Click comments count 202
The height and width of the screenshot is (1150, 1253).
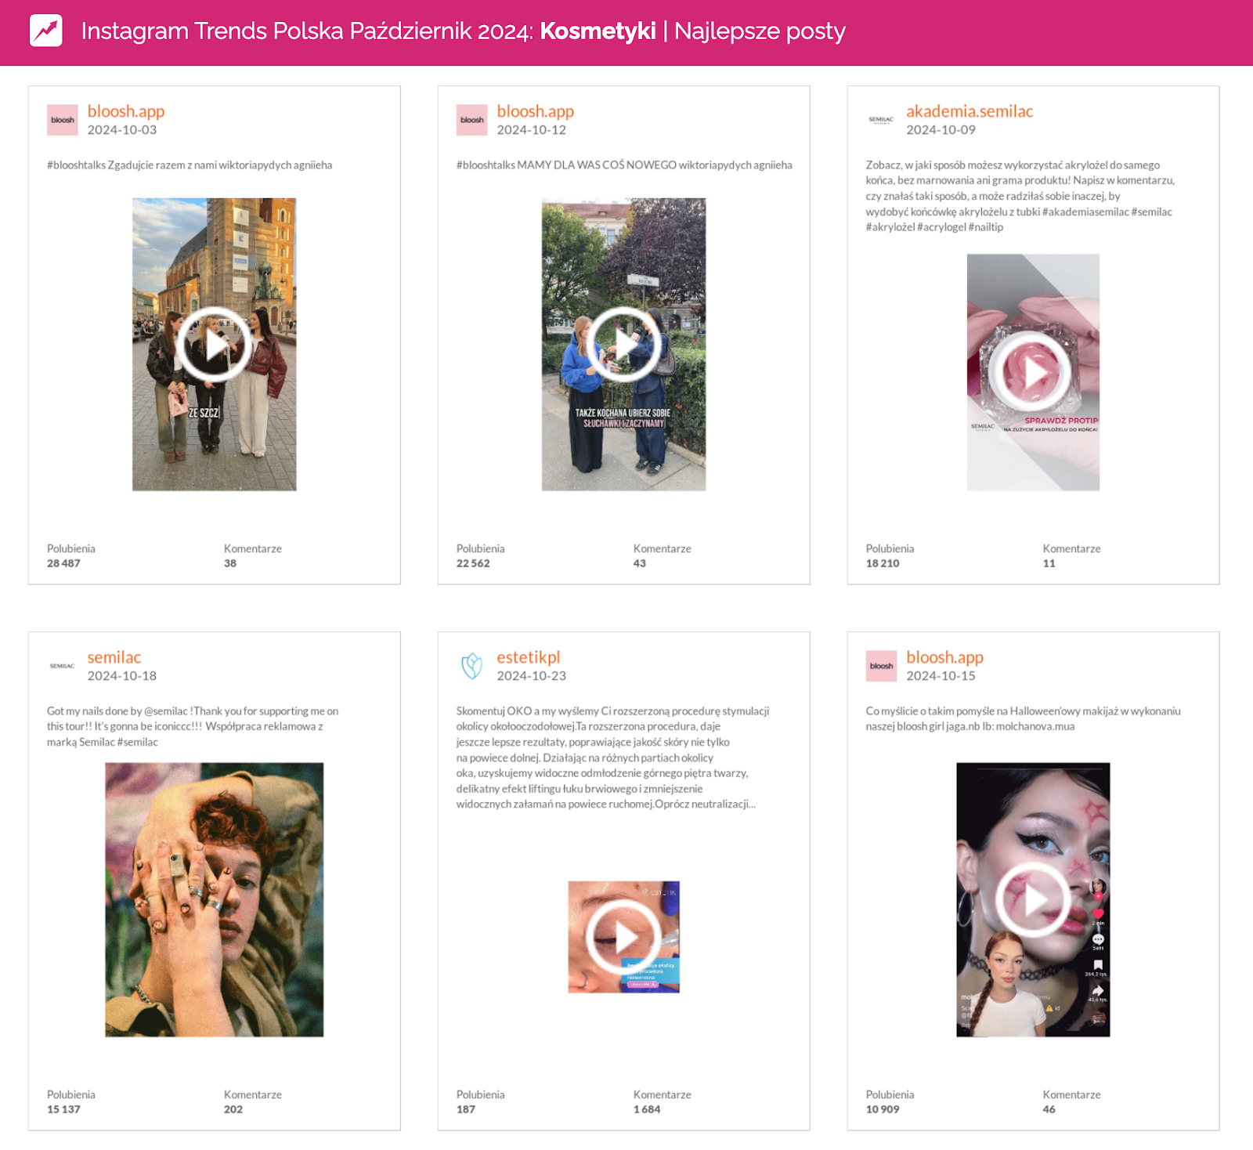tap(233, 1109)
